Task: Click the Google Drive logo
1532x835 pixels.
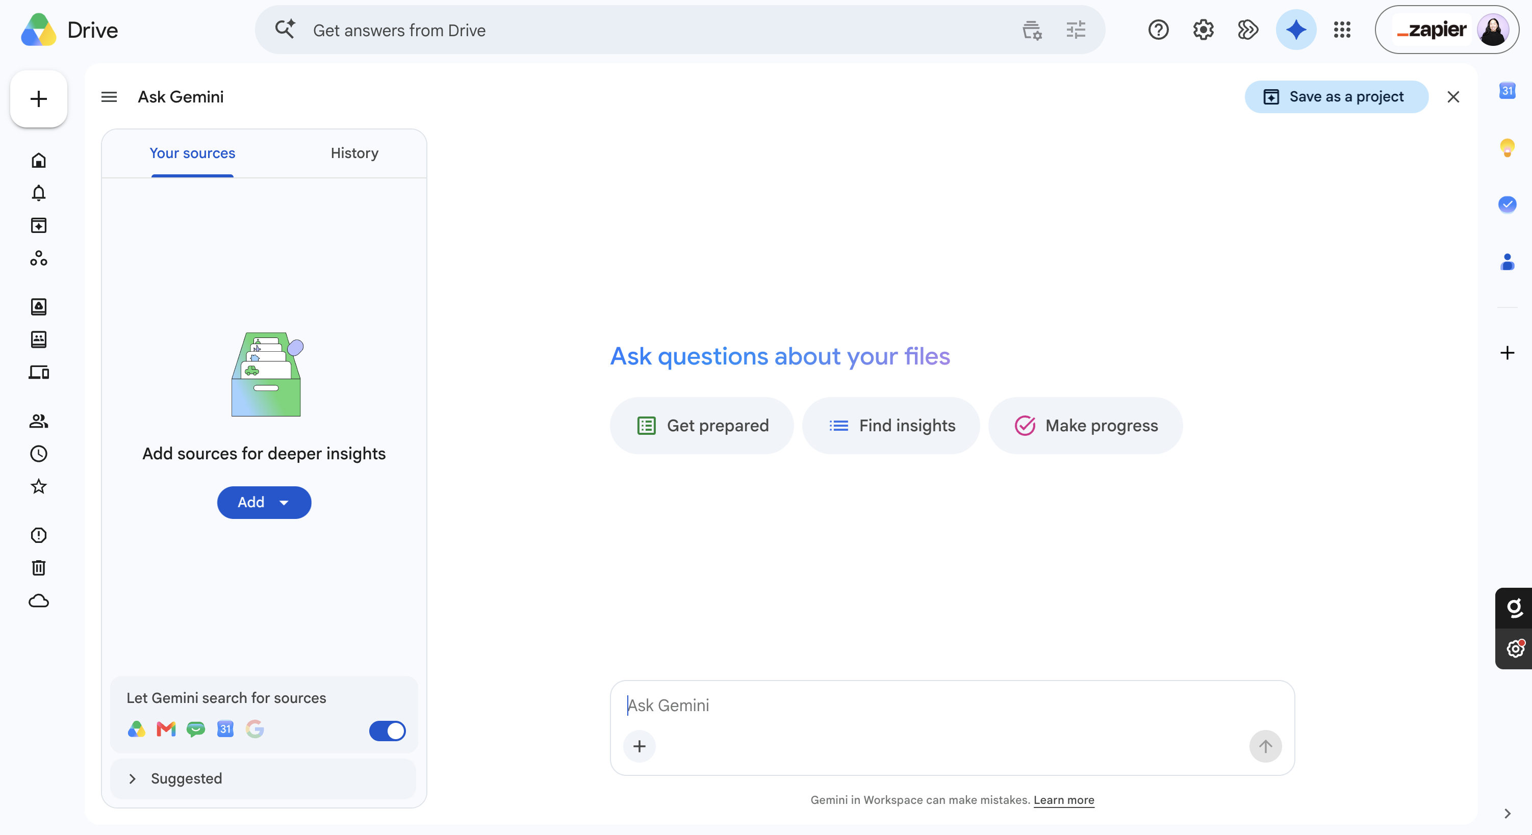Action: pos(39,30)
